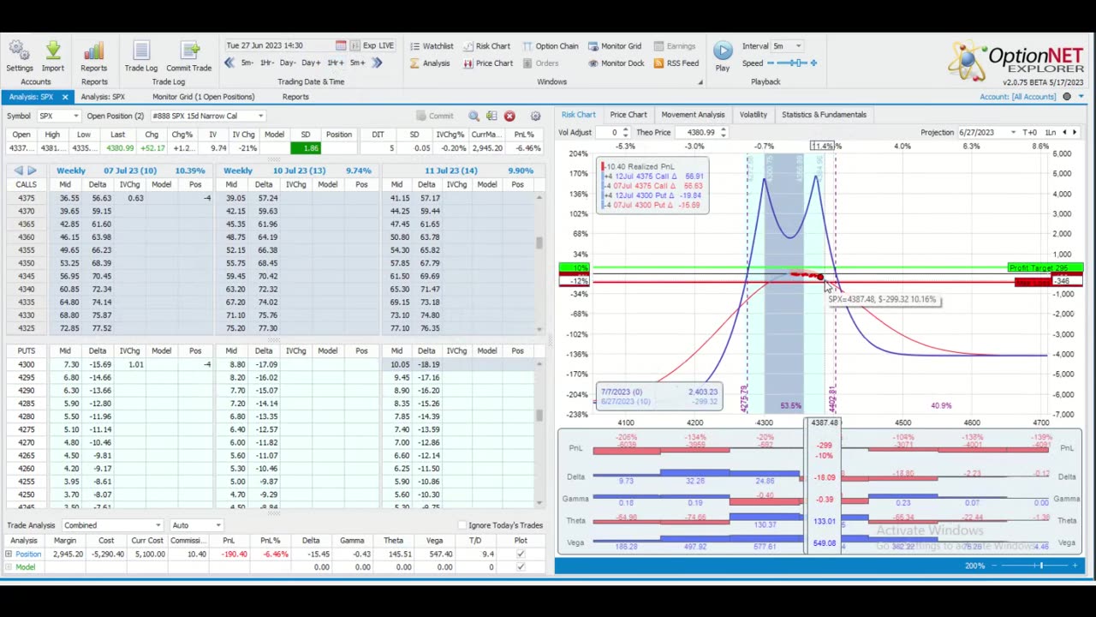The width and height of the screenshot is (1096, 617).
Task: Click the Vol Adjust stepper arrows
Action: pyautogui.click(x=625, y=133)
